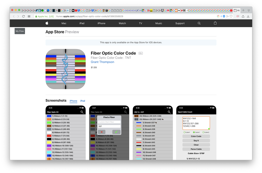Select the Cable2 radio button

(194, 132)
